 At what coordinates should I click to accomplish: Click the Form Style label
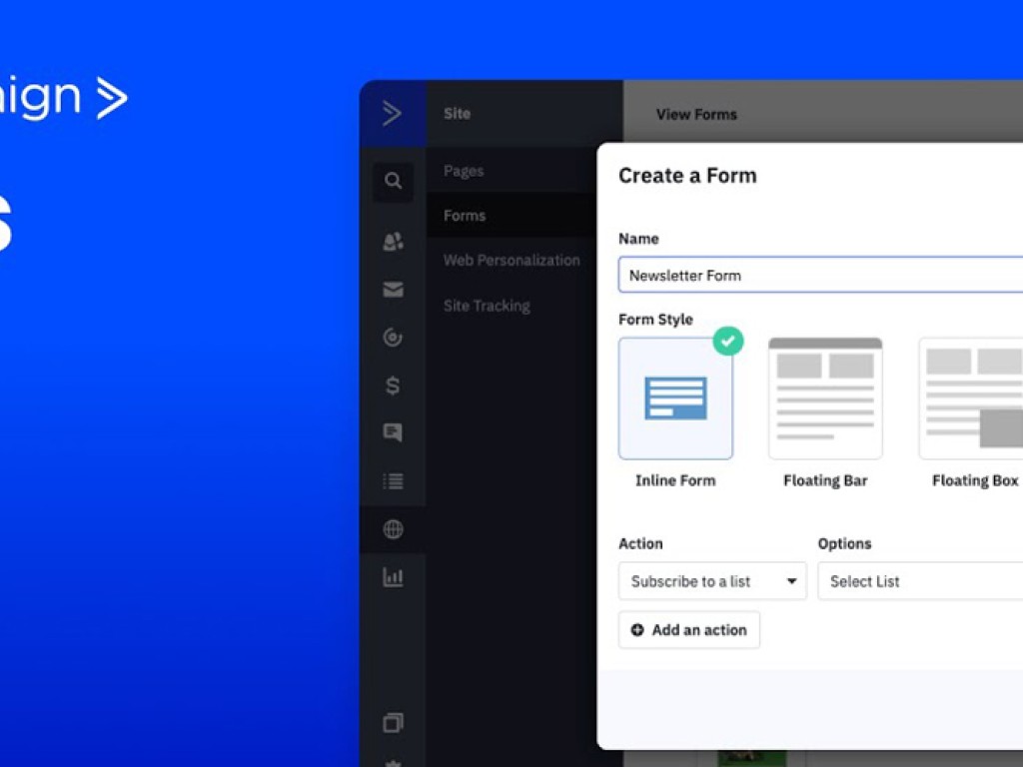(x=655, y=320)
